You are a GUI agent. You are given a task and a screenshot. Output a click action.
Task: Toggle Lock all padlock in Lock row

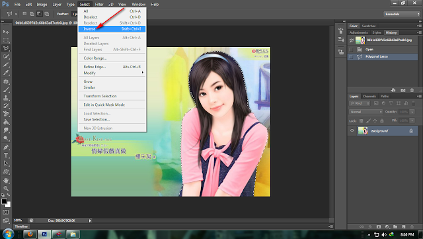tap(382, 121)
